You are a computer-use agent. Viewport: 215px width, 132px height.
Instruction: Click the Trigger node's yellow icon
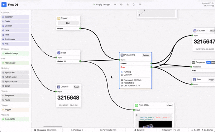point(59,18)
